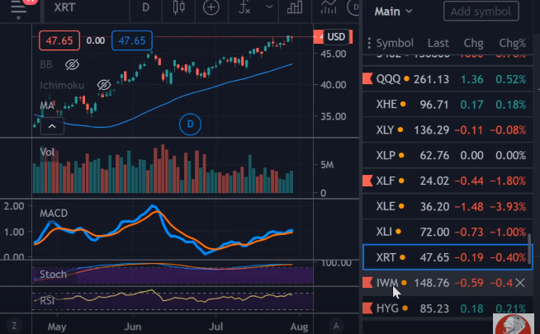The width and height of the screenshot is (540, 334).
Task: Select the Stoch indicator label
Action: click(53, 274)
